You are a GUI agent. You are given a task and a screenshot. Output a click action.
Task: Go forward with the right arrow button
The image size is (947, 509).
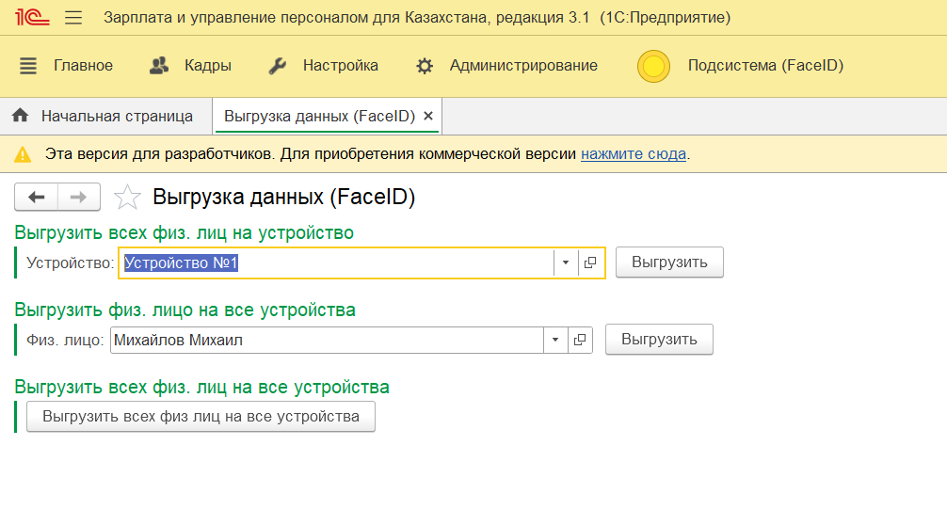[x=79, y=197]
